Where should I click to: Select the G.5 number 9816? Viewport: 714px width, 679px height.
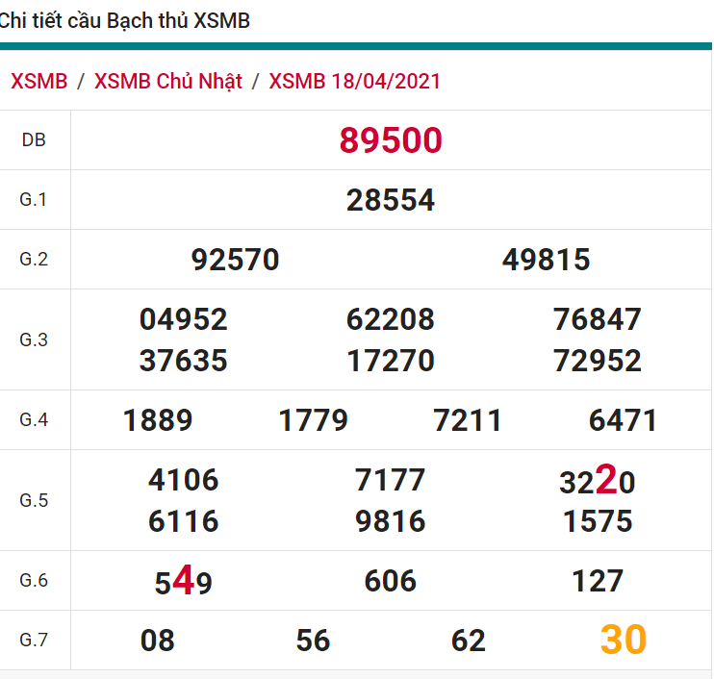coord(391,521)
